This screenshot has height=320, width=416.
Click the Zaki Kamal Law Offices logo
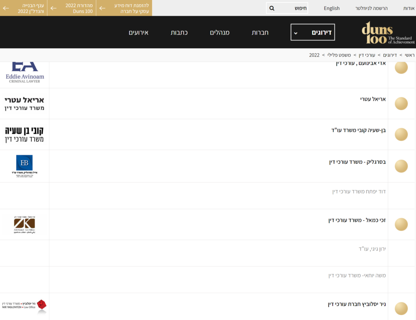24,225
